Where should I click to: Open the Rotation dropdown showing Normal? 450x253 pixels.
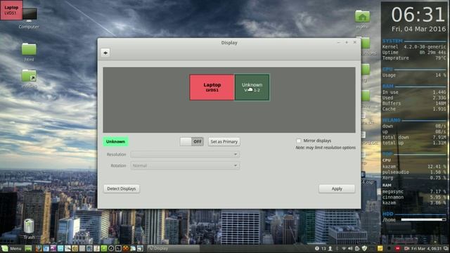(x=185, y=166)
